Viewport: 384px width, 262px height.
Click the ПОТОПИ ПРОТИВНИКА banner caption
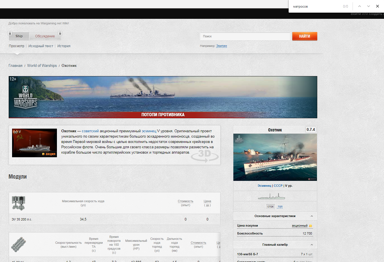click(x=163, y=115)
